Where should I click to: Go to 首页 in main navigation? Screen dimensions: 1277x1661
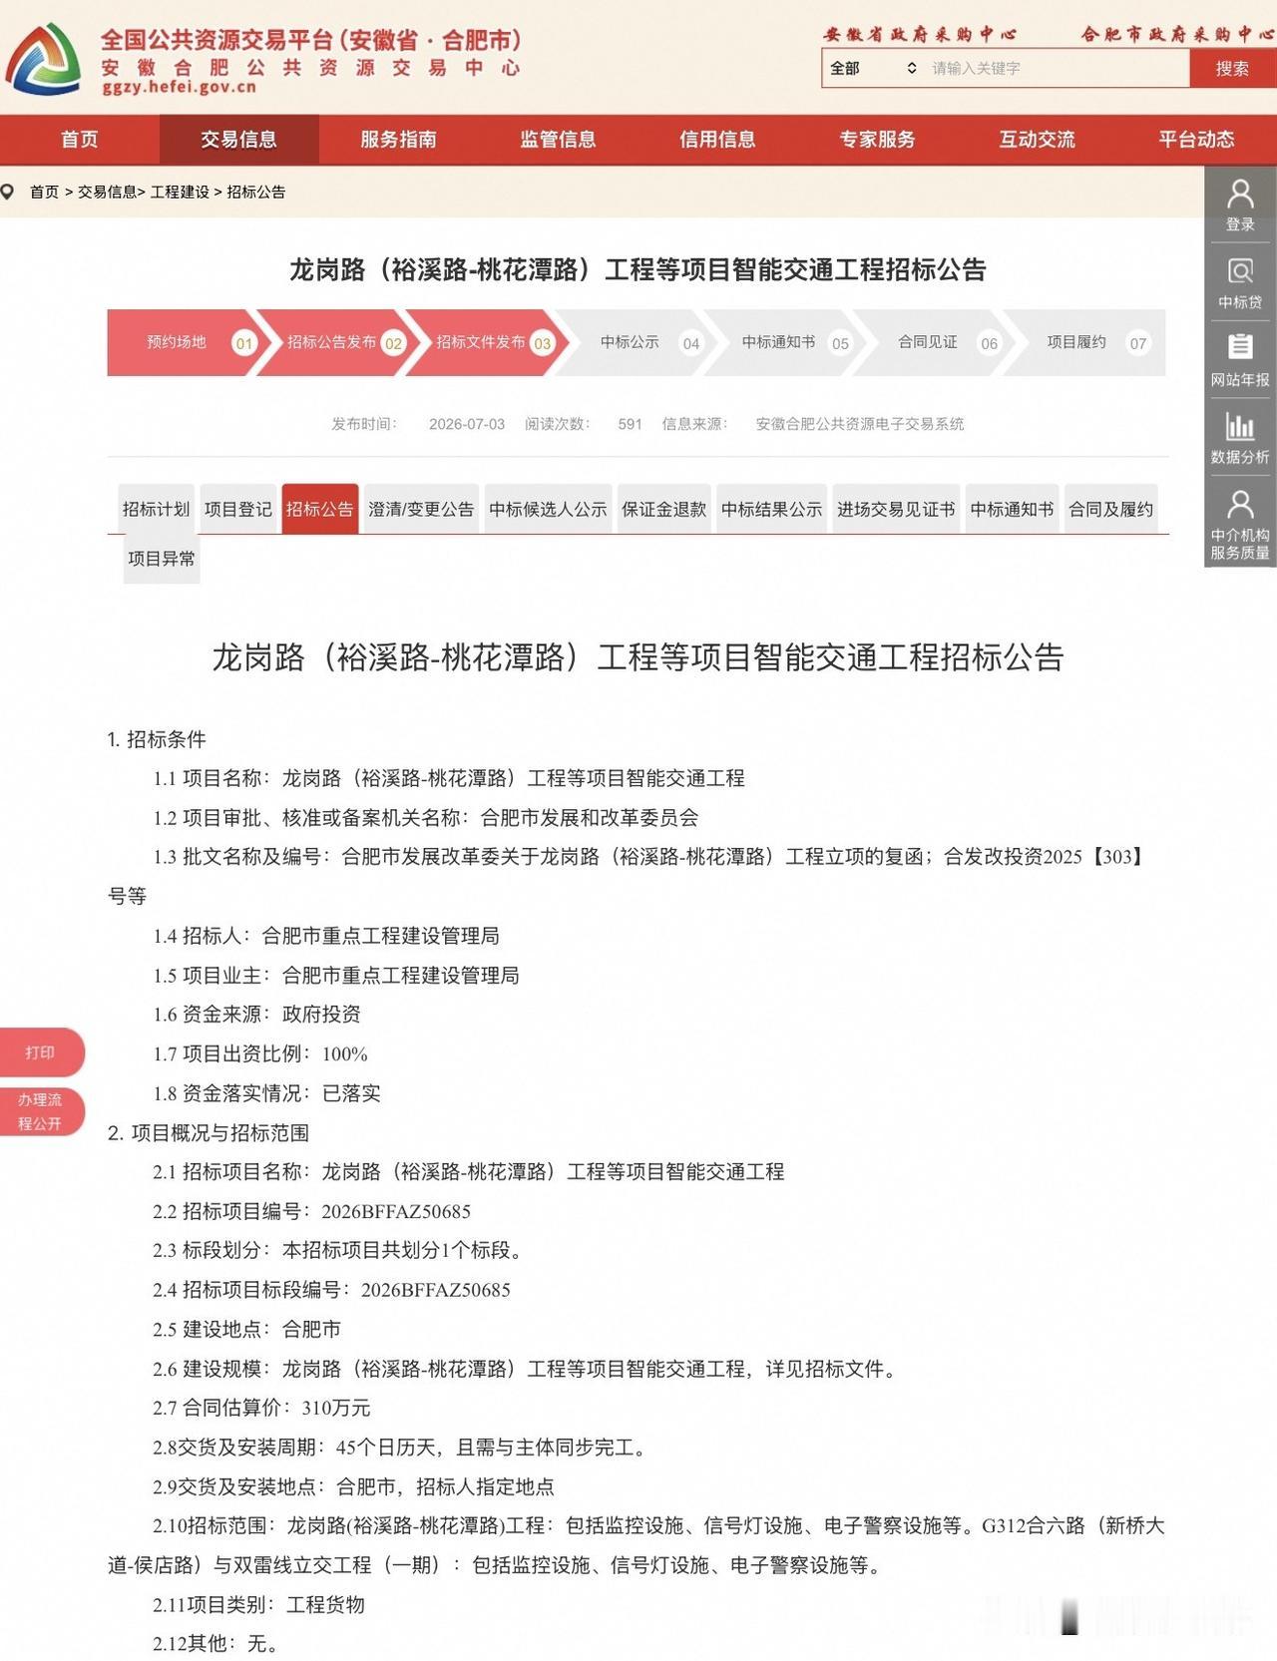pyautogui.click(x=80, y=140)
